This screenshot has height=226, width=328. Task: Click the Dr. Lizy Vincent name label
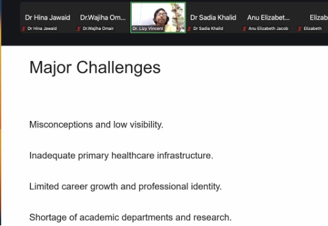tap(148, 29)
